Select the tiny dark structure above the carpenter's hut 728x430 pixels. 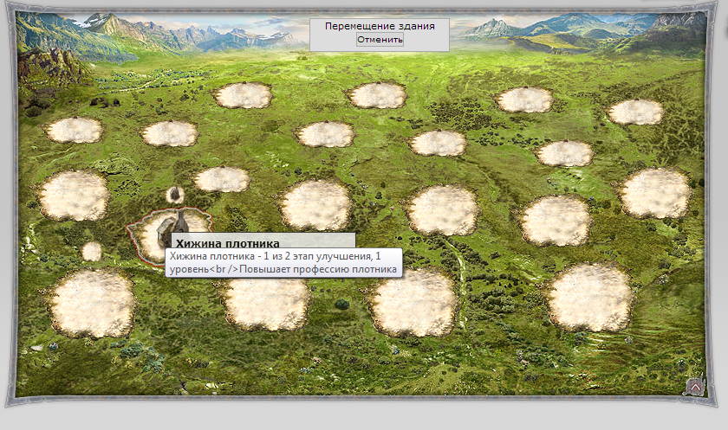174,195
